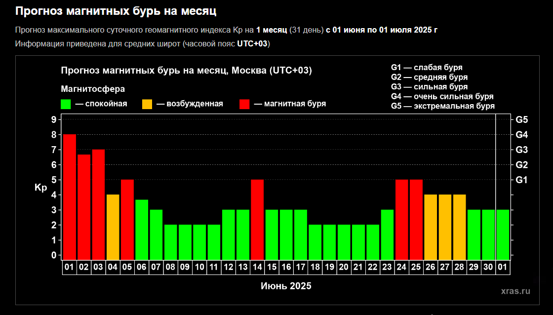Click the orange bar for June 04
This screenshot has height=315, width=553.
click(113, 227)
